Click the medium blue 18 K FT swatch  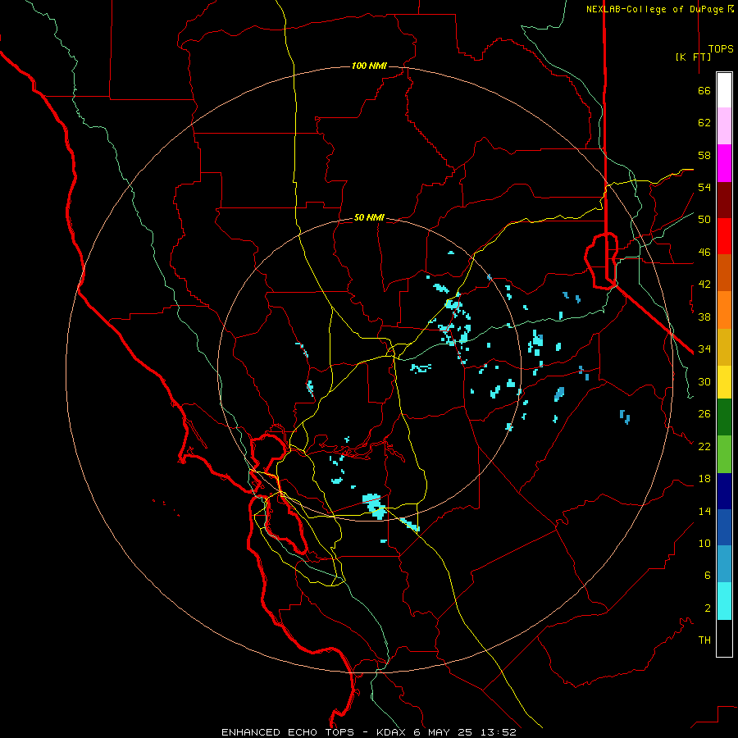[x=724, y=527]
